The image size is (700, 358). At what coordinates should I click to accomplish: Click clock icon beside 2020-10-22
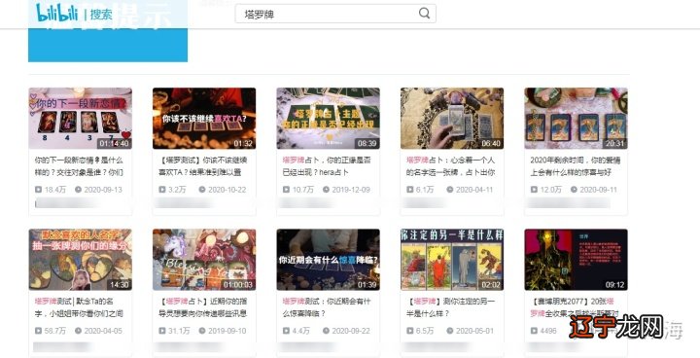point(202,190)
